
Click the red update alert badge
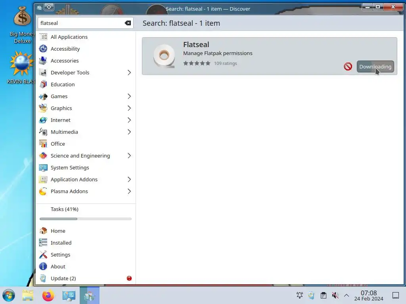pos(129,278)
